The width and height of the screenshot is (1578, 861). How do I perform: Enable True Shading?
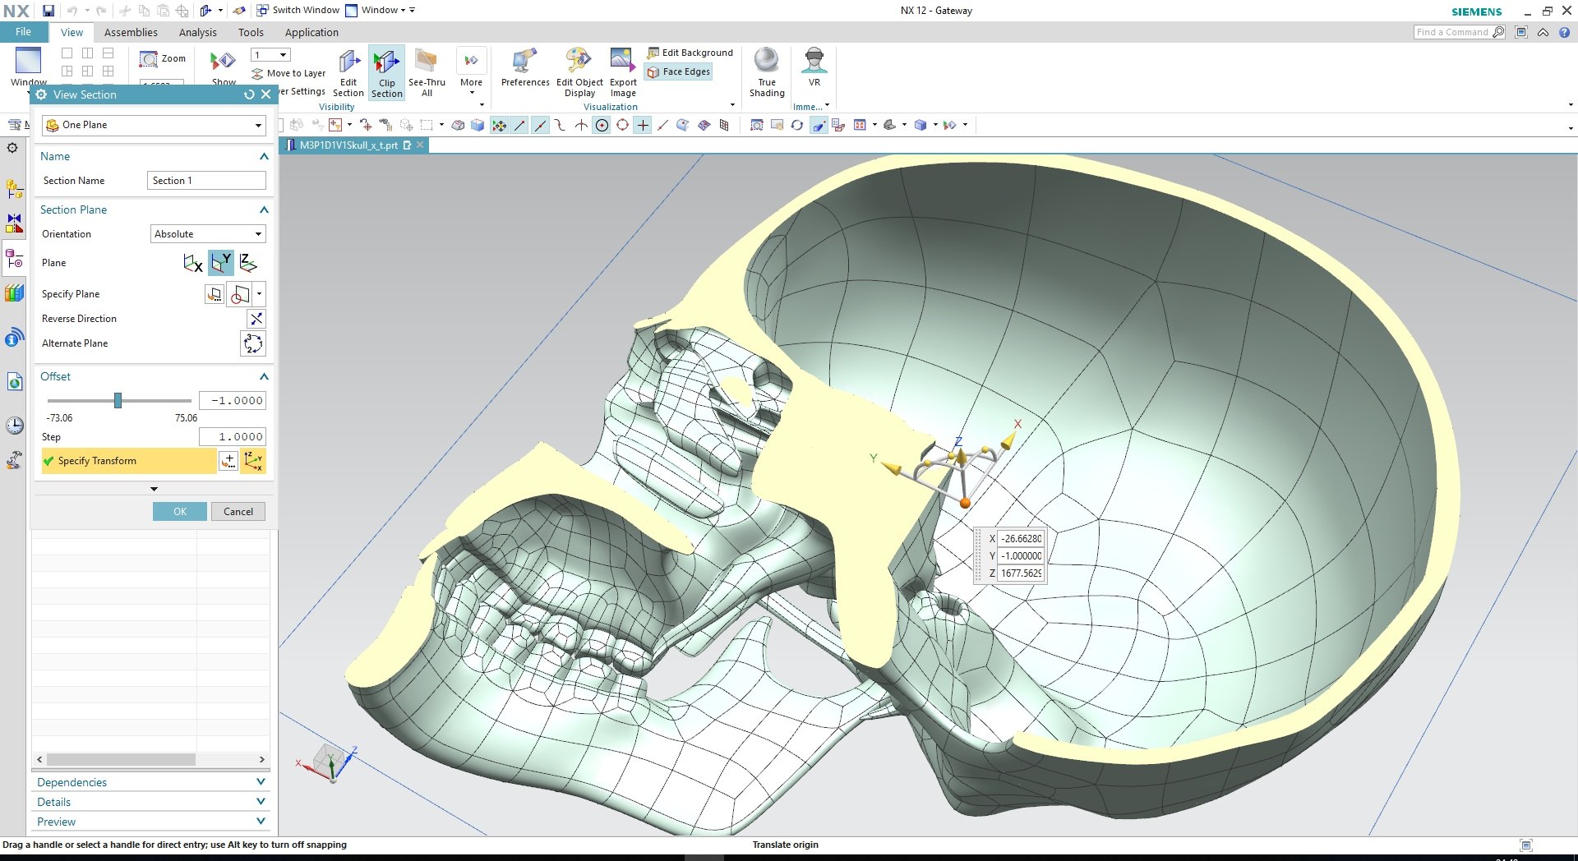coord(767,72)
